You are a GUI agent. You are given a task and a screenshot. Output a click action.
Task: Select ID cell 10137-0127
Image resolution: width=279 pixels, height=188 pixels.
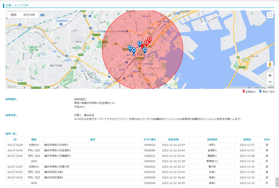[x=15, y=167]
